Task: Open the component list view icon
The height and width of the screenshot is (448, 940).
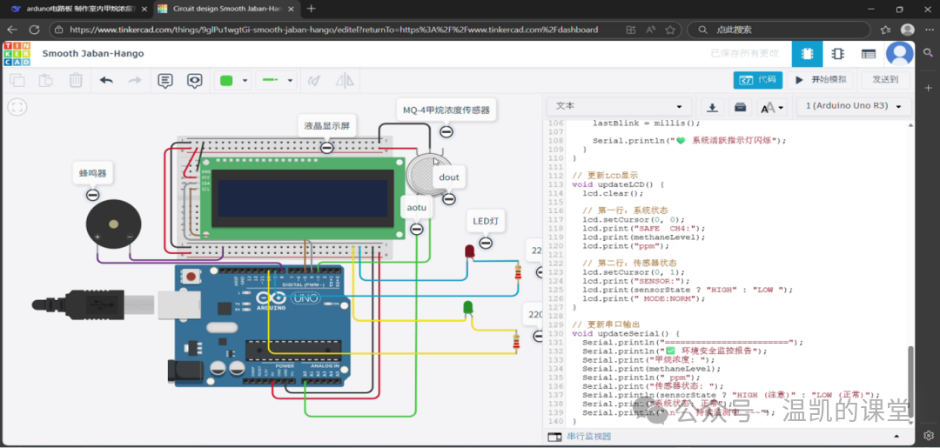Action: click(868, 54)
